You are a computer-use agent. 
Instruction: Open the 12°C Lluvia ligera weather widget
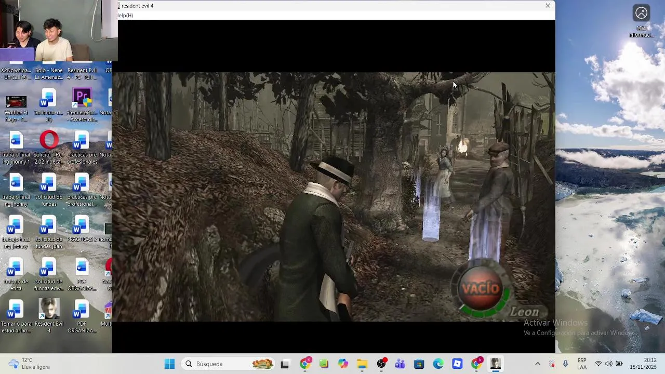[x=29, y=364]
